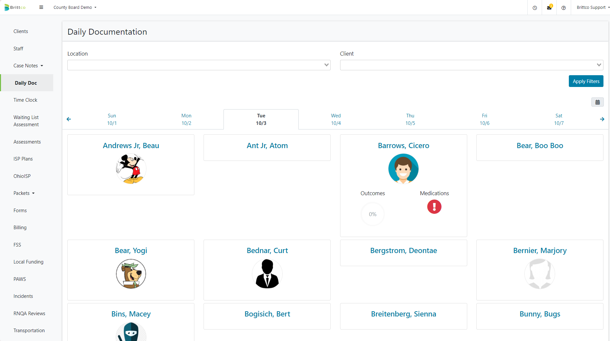Click the Brittco logo
This screenshot has height=341, width=610.
(x=15, y=7)
